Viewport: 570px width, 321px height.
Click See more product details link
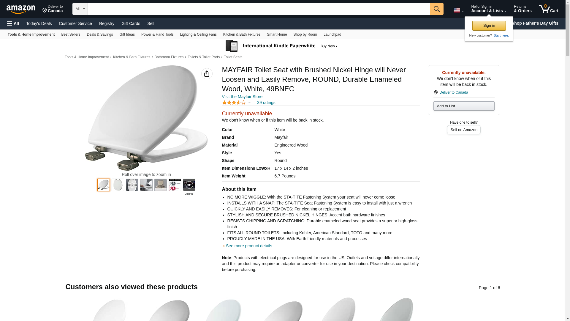tap(249, 246)
